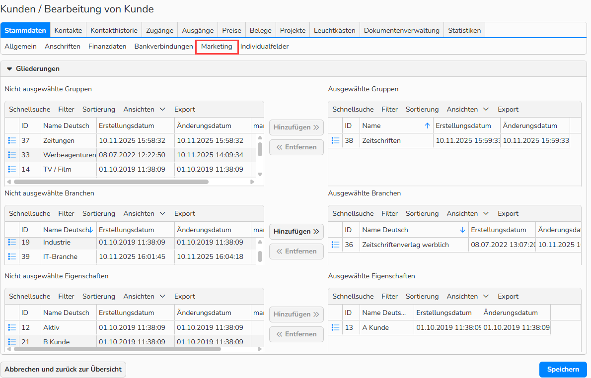The width and height of the screenshot is (591, 378).
Task: Open row menu icon for TV / Film
Action: point(12,169)
